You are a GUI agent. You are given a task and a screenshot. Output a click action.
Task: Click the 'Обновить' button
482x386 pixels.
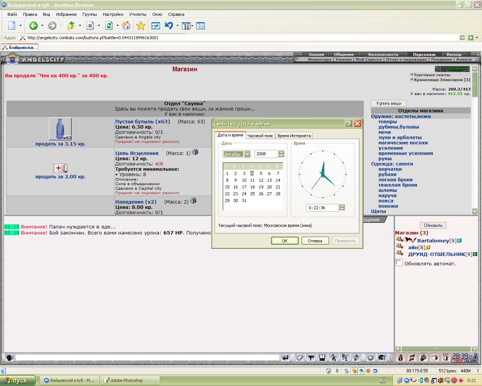[433, 225]
